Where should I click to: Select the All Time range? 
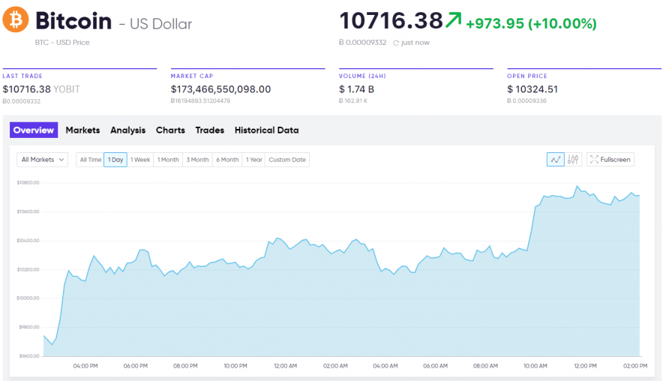pyautogui.click(x=90, y=160)
